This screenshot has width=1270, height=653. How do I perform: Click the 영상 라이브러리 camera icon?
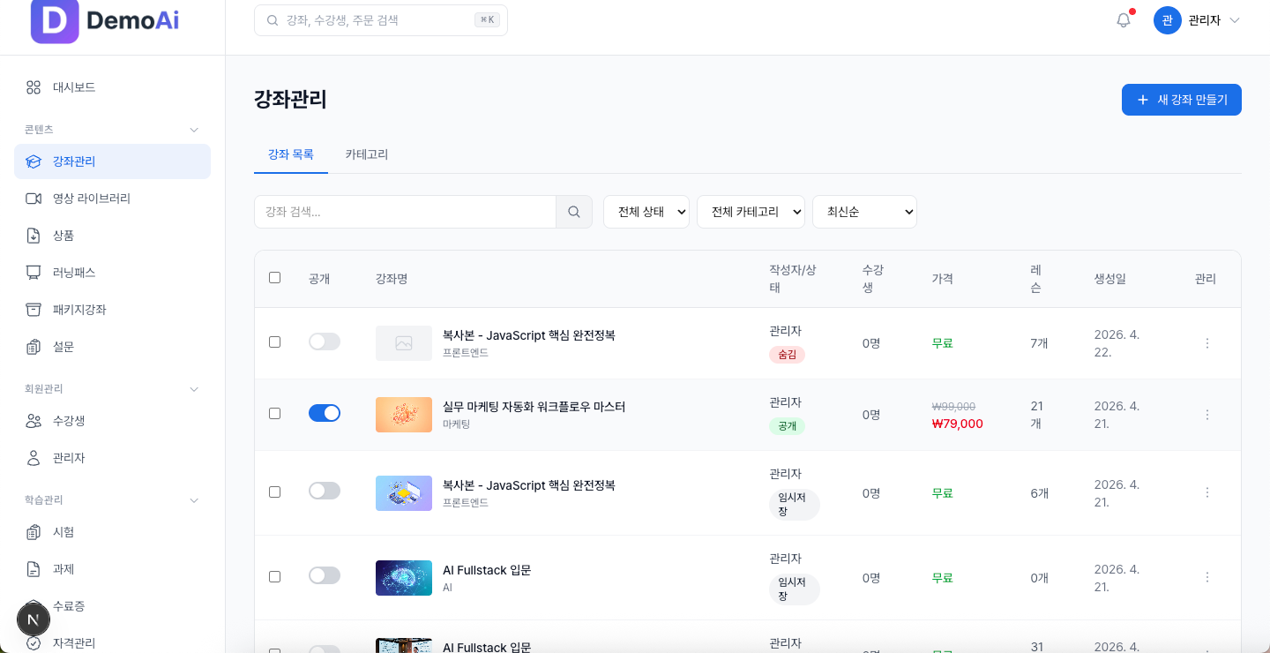[x=34, y=199]
